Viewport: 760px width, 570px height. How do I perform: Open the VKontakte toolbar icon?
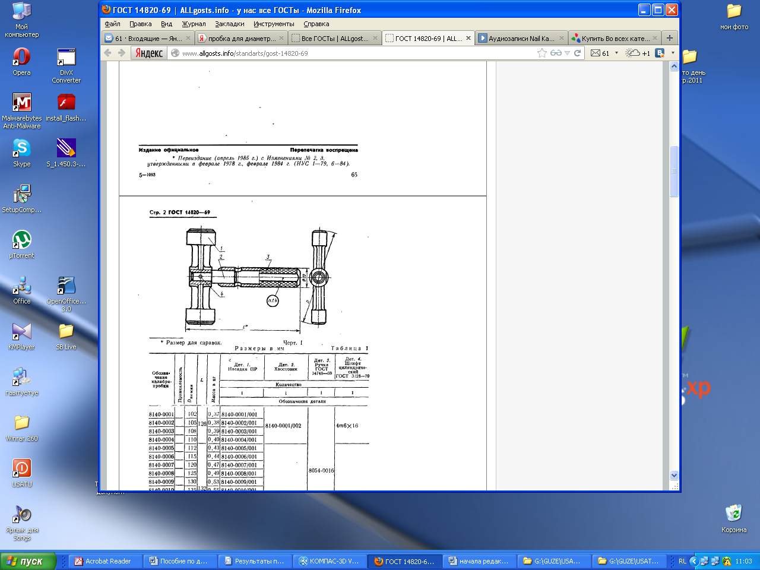coord(660,53)
